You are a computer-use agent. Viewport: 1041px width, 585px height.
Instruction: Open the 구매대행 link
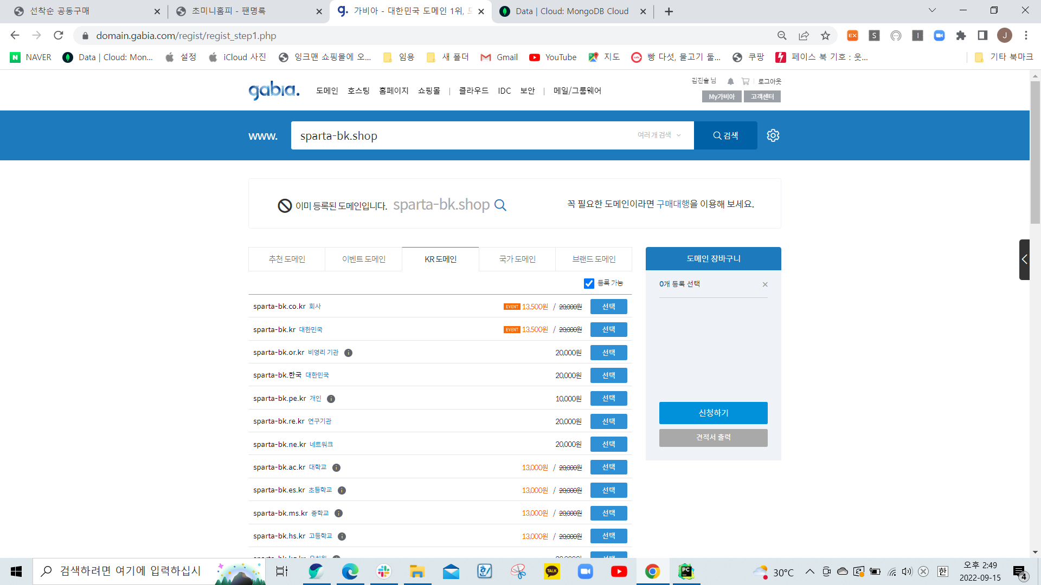coord(673,204)
